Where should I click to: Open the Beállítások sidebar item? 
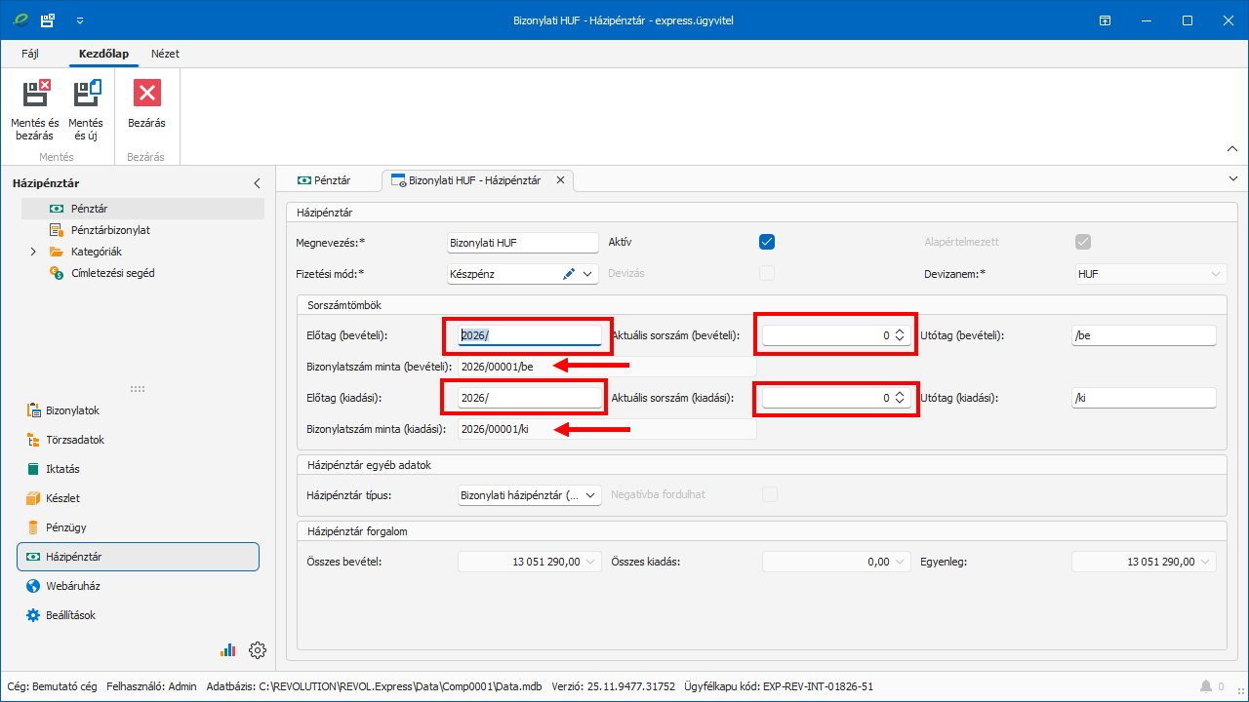coord(70,615)
